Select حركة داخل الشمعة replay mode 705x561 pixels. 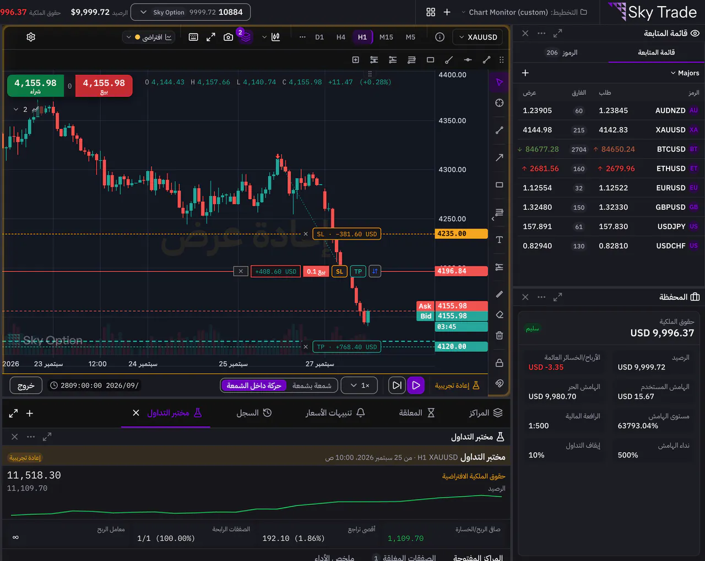pos(254,385)
